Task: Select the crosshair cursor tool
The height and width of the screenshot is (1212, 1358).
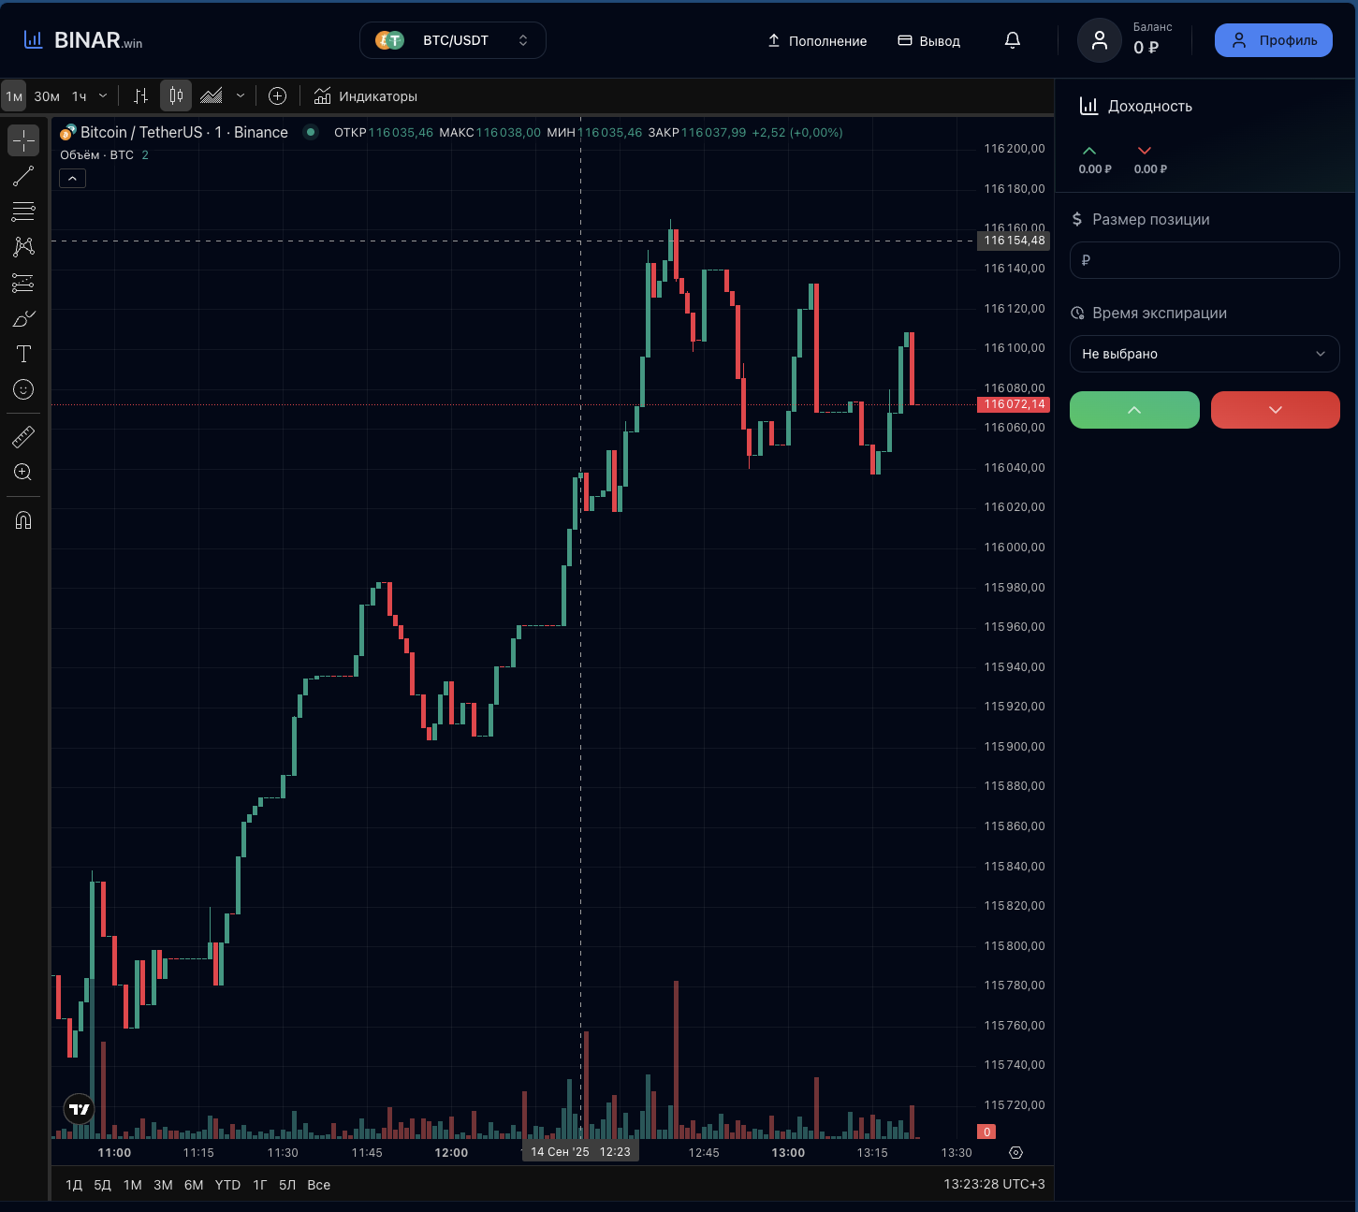Action: pyautogui.click(x=23, y=140)
